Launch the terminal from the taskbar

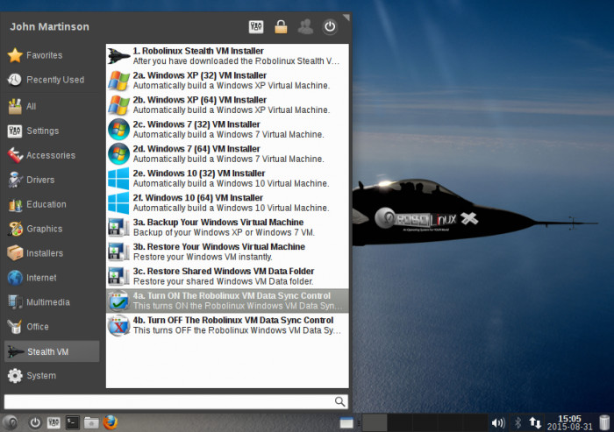[x=73, y=423]
